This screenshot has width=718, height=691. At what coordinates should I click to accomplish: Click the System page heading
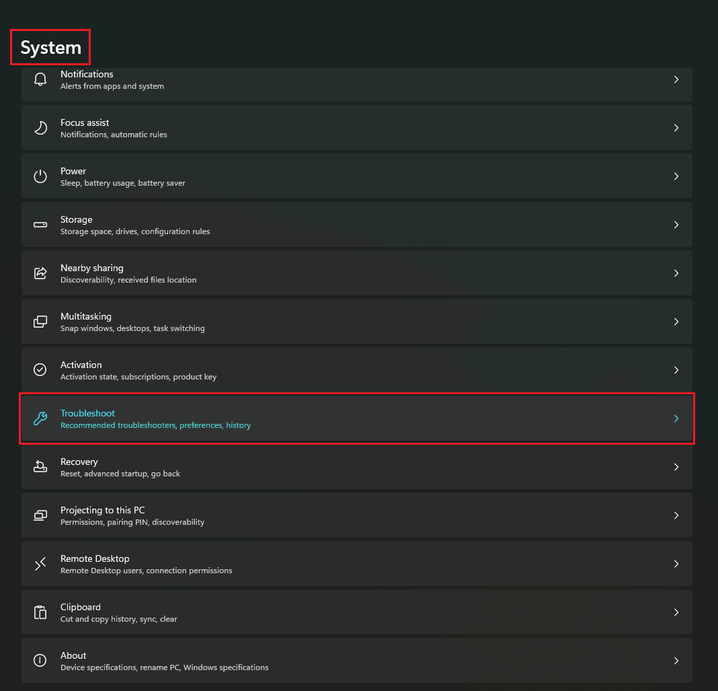click(x=50, y=47)
